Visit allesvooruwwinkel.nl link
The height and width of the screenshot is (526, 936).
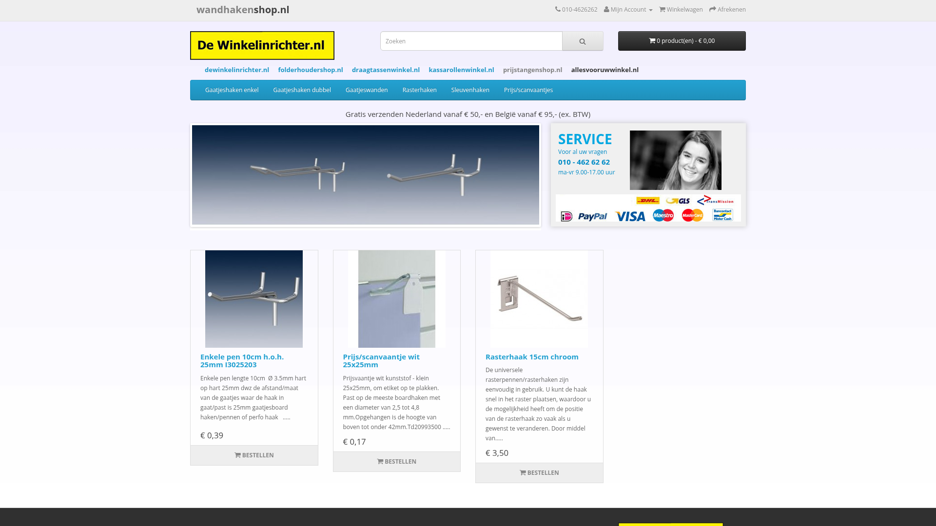pos(604,70)
